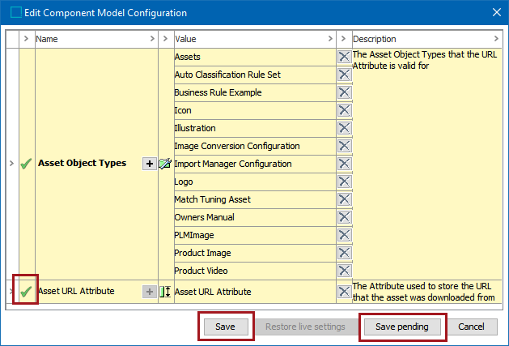509x346 pixels.
Task: Expand the Asset URL Attribute row arrow
Action: pos(11,292)
